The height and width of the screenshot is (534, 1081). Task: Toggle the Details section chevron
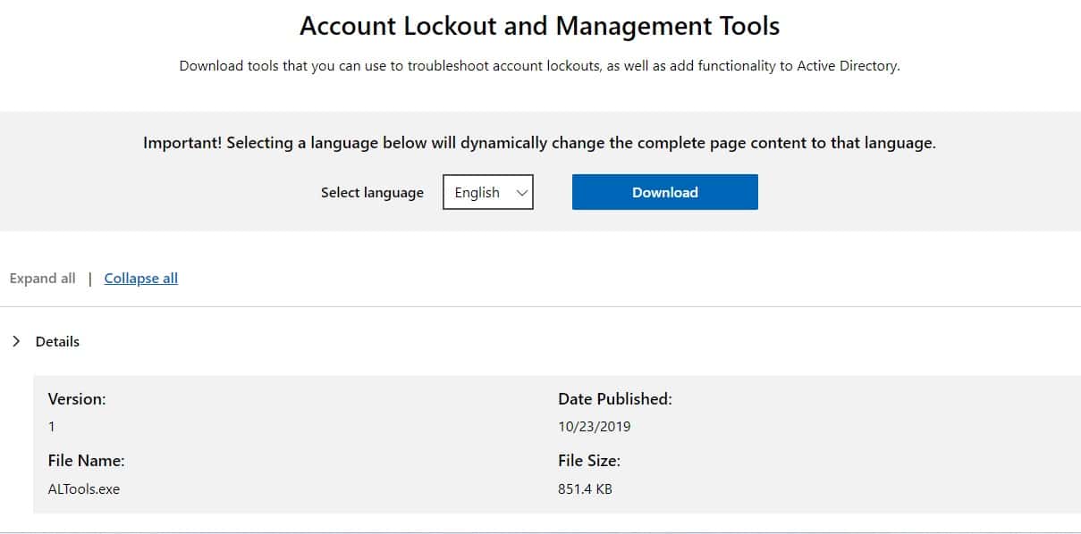(16, 341)
